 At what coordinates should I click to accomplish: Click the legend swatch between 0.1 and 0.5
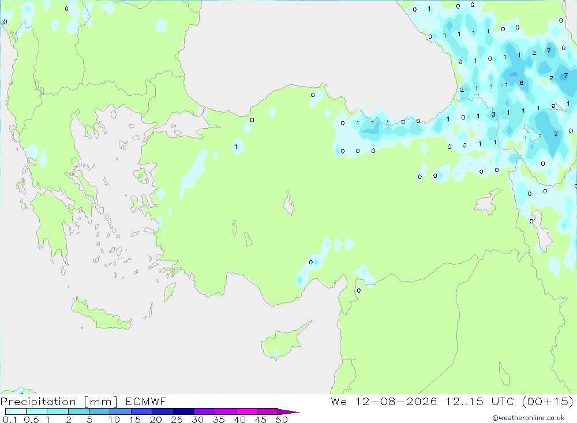(x=16, y=411)
